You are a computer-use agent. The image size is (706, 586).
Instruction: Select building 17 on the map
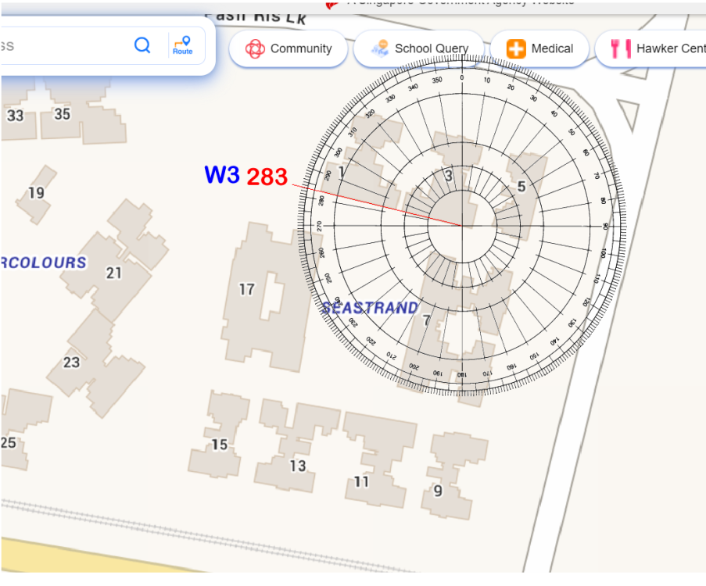247,290
